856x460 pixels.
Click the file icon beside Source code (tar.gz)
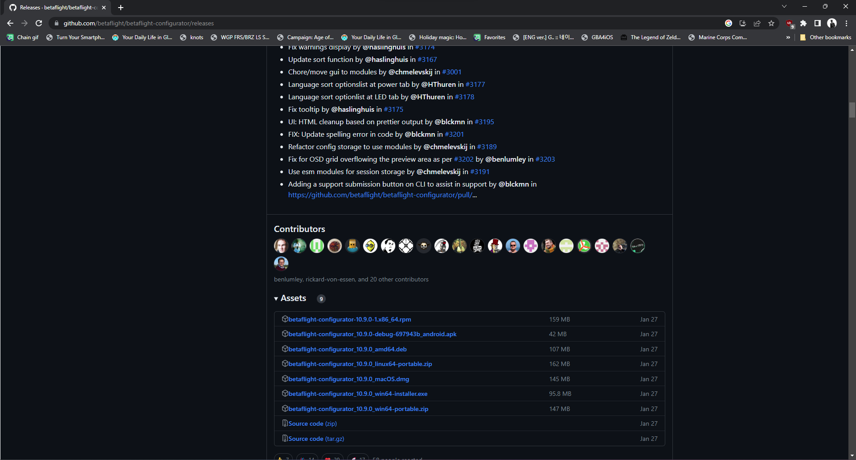(285, 438)
